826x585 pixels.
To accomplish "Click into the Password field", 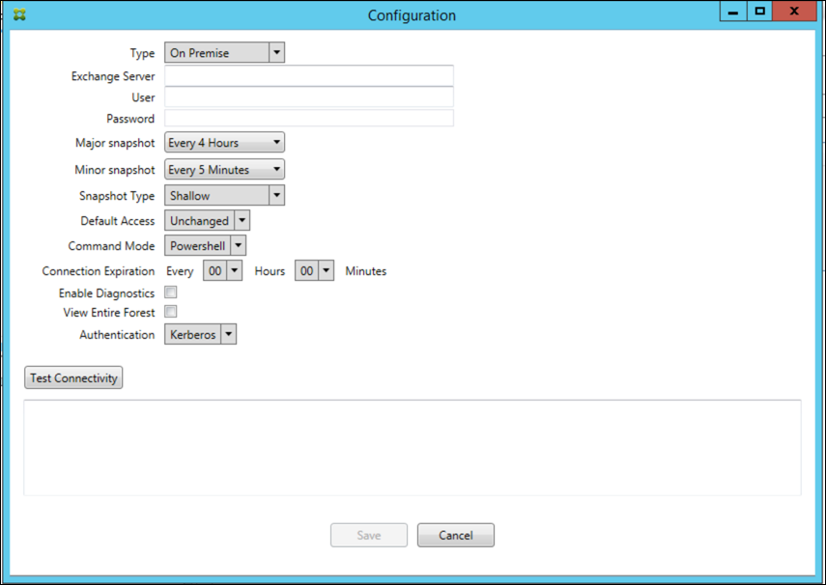I will (309, 118).
